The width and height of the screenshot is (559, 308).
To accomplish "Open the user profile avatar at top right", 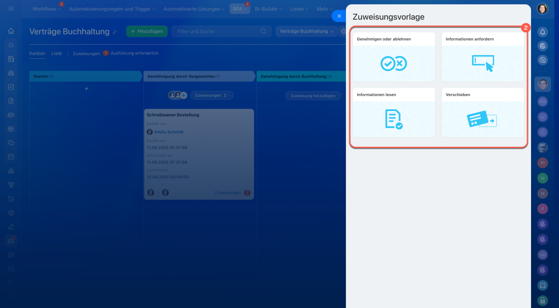I will tap(542, 9).
